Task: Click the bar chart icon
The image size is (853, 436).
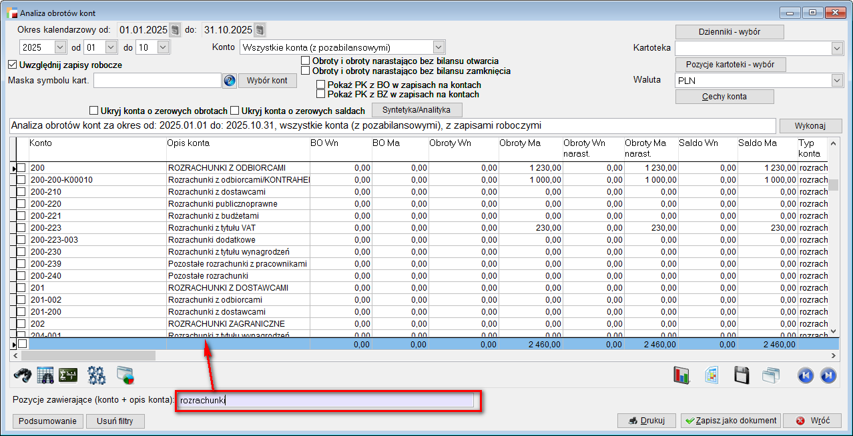Action: tap(681, 375)
